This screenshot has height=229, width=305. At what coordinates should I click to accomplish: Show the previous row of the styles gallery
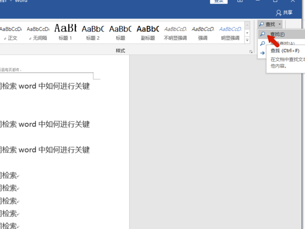247,25
